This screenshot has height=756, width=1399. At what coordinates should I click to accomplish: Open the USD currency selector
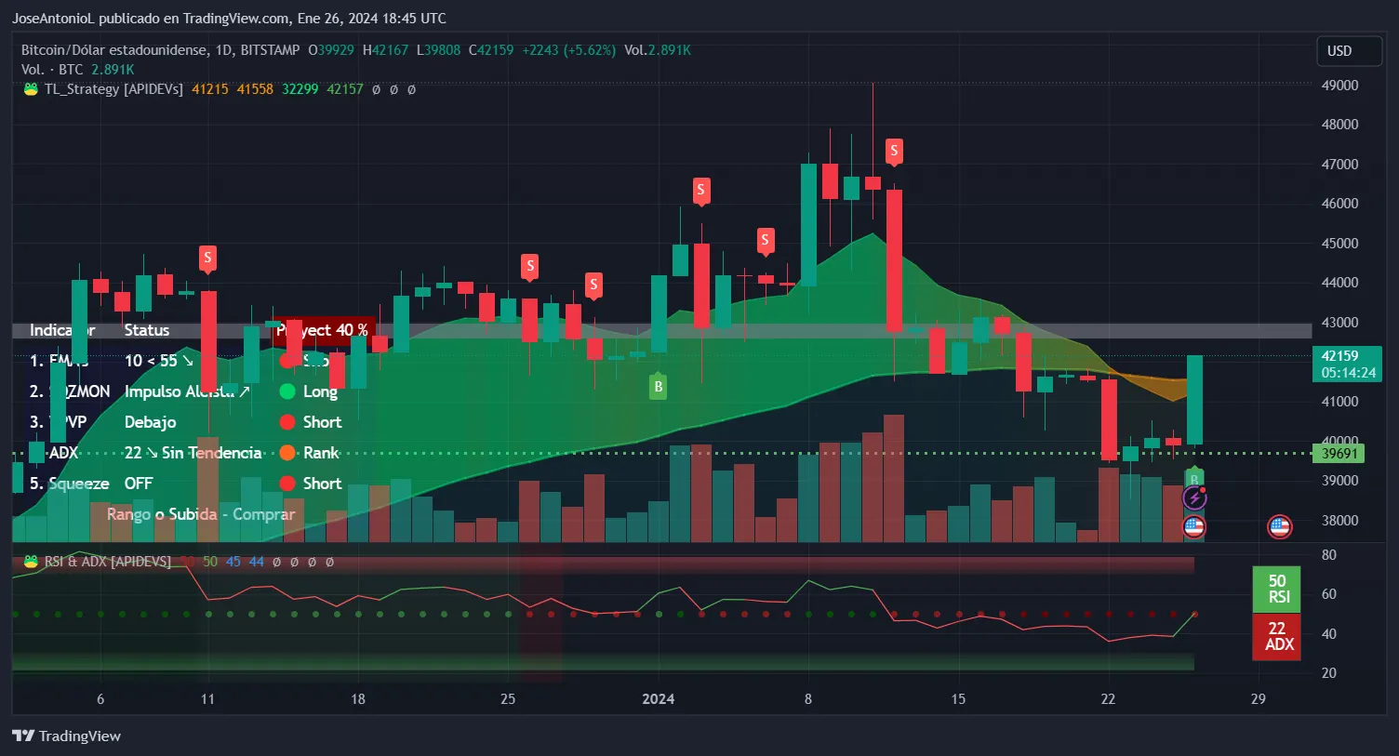coord(1348,51)
